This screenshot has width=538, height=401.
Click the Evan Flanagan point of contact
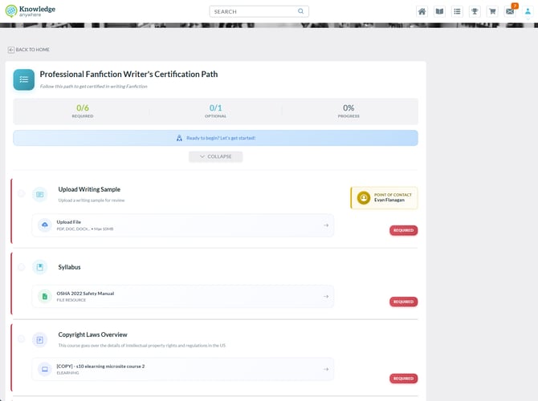(x=384, y=197)
